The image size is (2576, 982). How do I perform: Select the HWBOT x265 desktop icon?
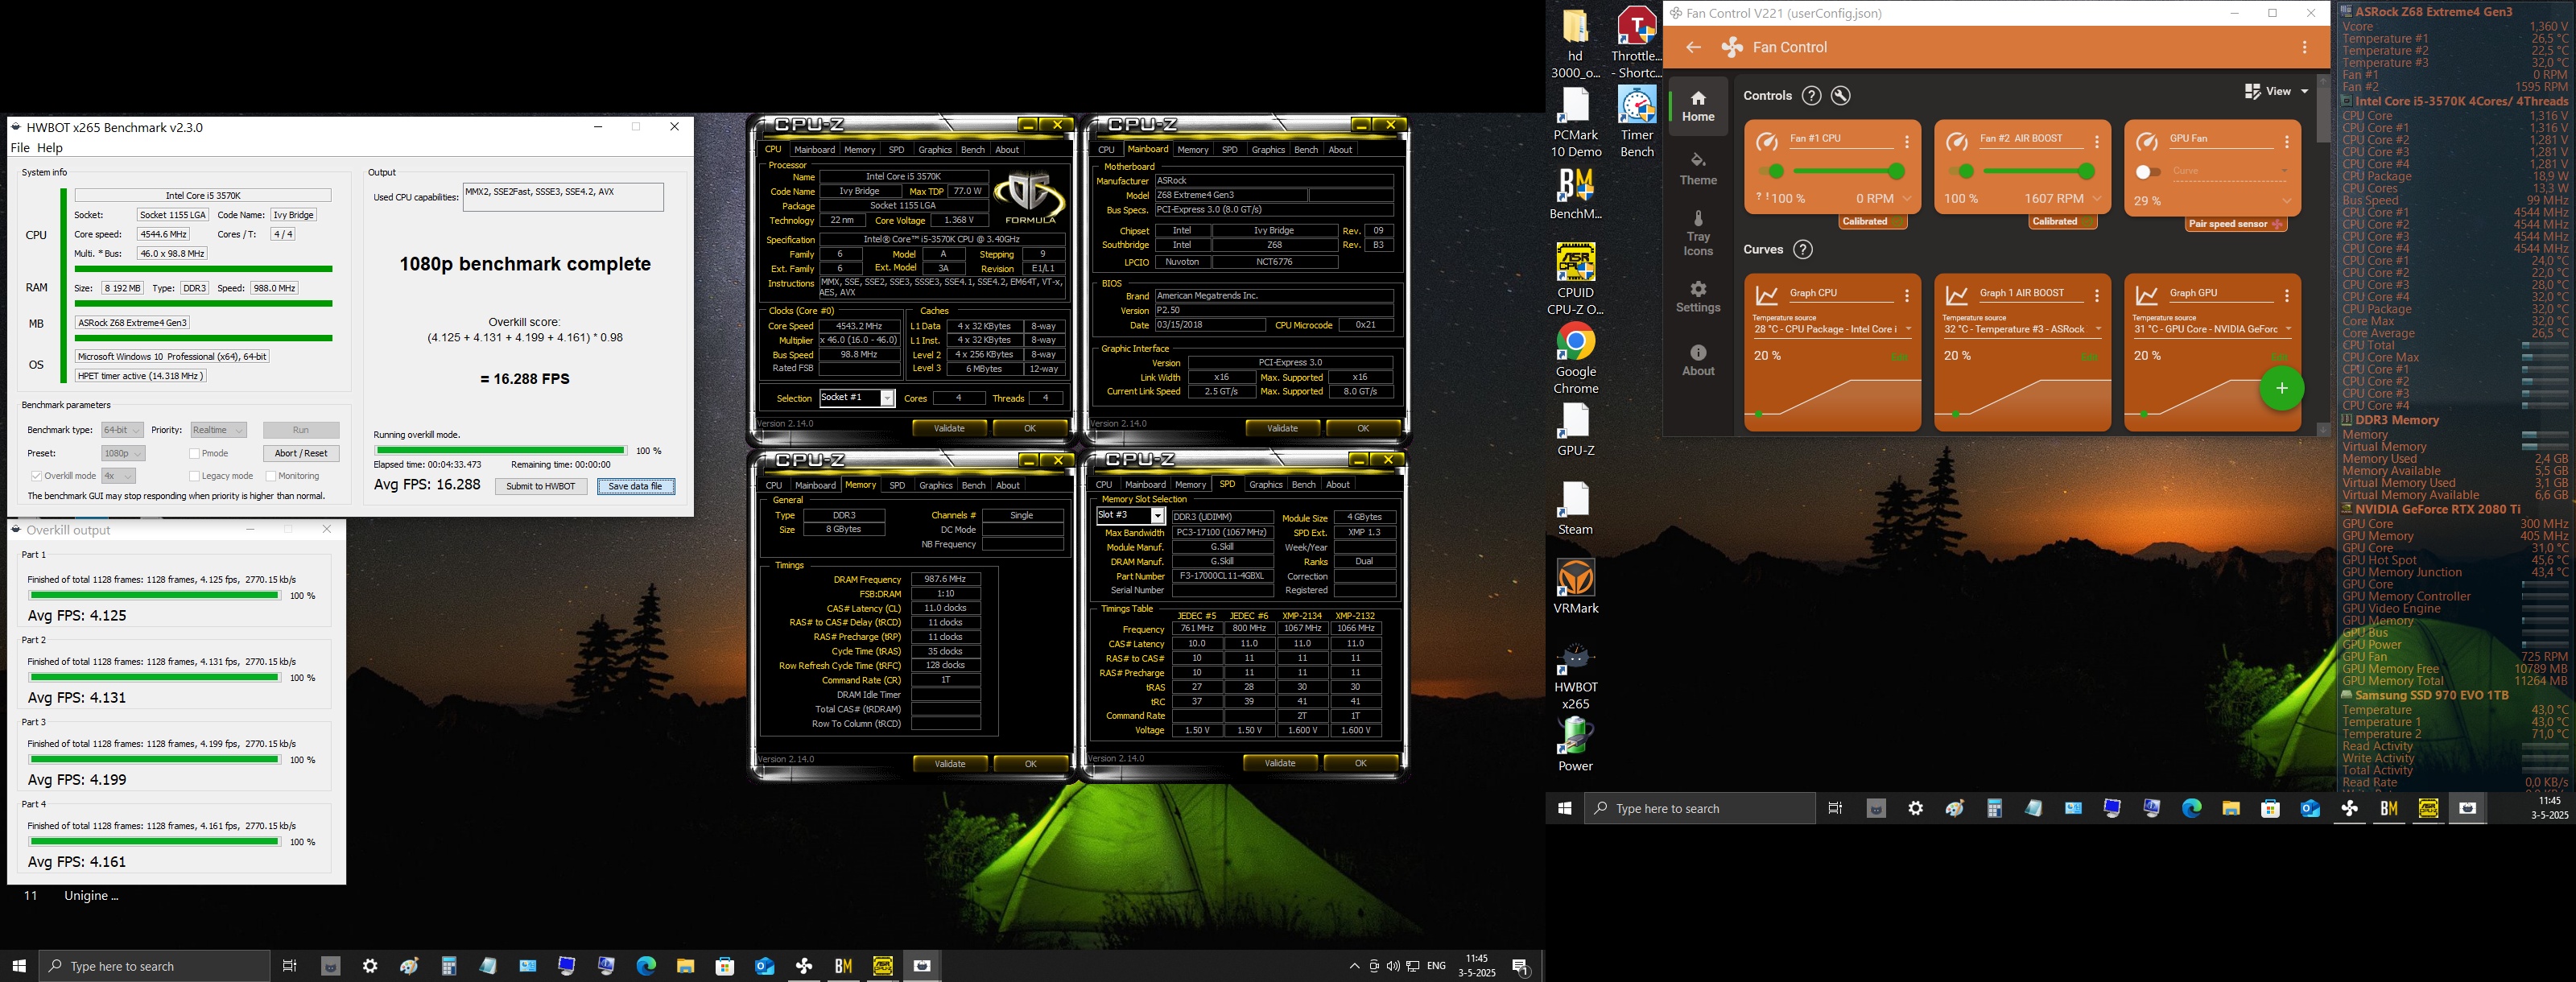(1576, 676)
